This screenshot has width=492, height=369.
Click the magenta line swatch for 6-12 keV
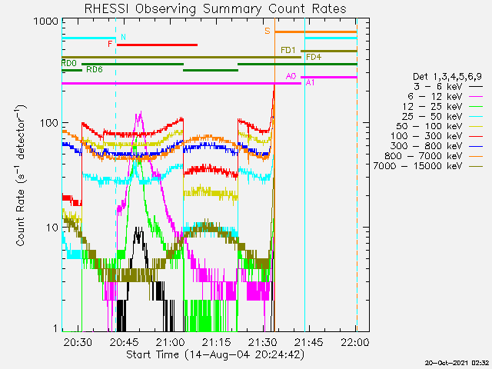click(475, 97)
